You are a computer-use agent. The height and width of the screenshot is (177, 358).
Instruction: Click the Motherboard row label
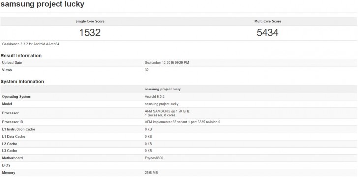pos(12,158)
